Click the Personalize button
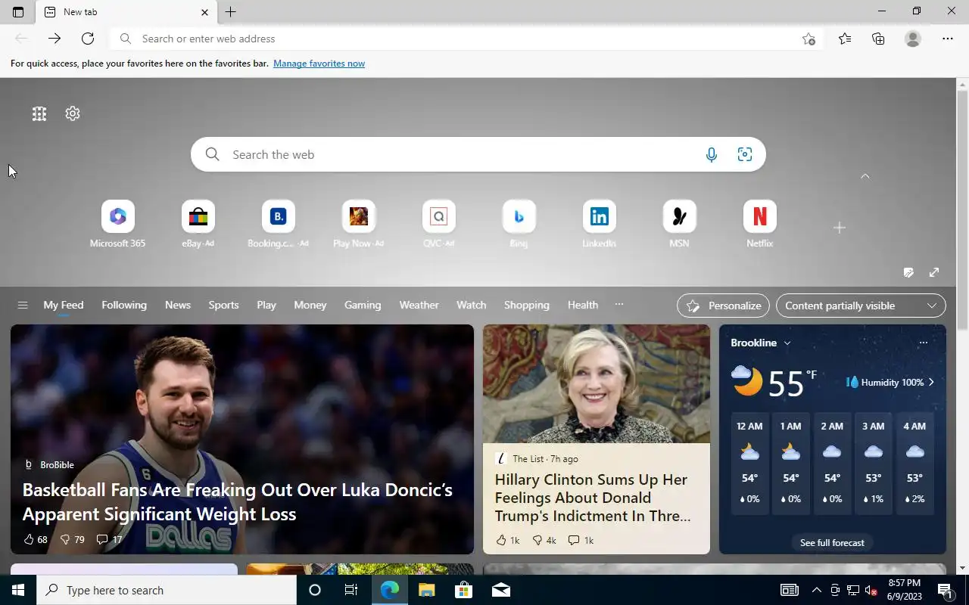 (x=723, y=306)
